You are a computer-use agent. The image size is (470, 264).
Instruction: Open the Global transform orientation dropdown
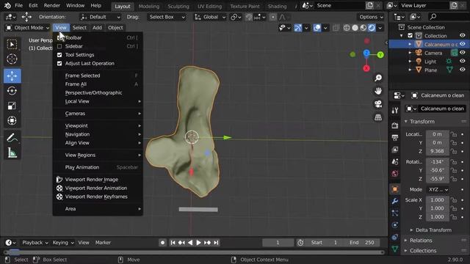pyautogui.click(x=210, y=17)
